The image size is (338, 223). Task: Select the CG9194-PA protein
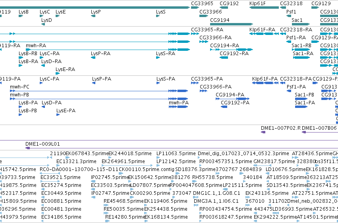coord(233,99)
